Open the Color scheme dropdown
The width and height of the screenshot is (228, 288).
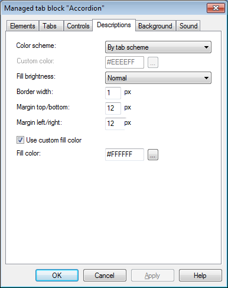click(x=158, y=47)
